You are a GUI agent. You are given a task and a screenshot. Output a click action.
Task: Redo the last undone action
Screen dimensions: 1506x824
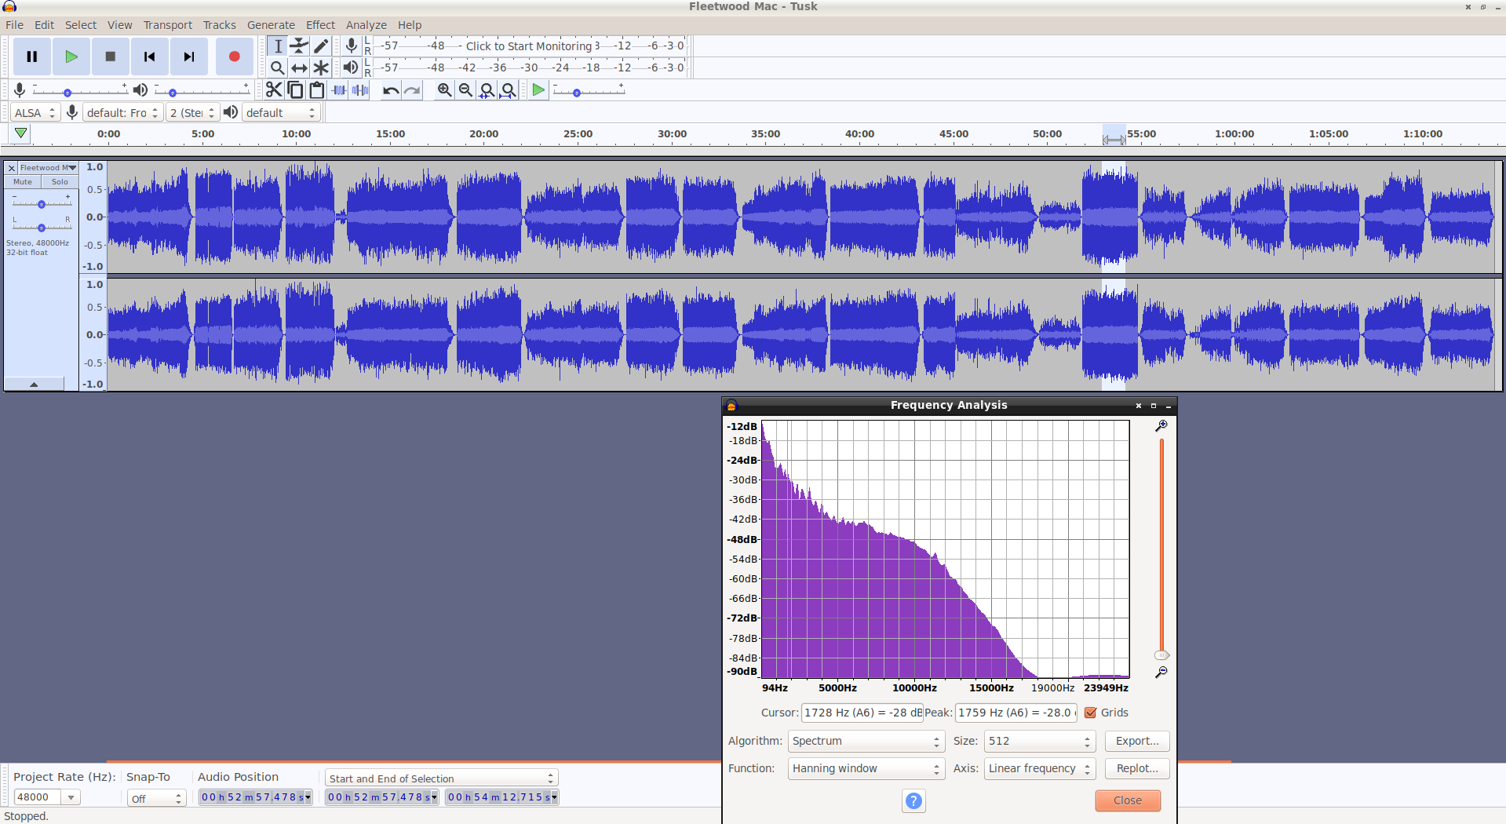(412, 90)
